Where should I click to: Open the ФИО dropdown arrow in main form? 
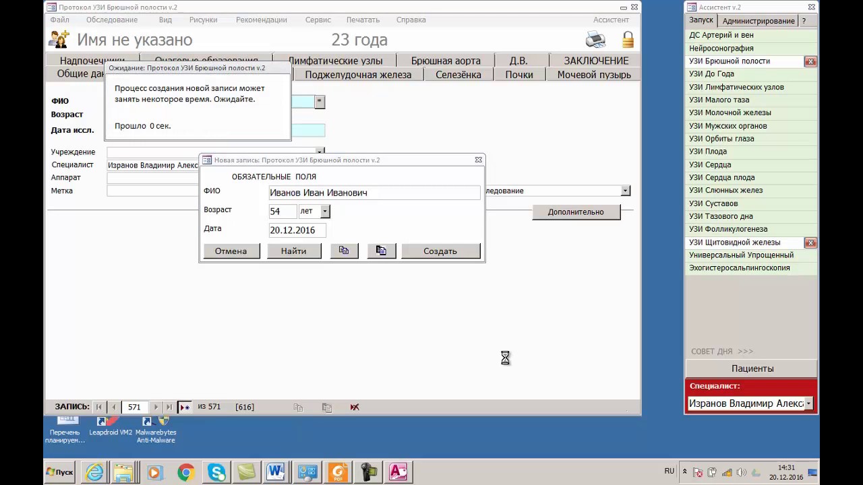tap(320, 102)
